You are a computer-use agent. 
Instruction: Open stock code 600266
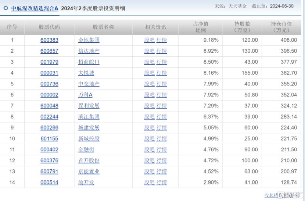coord(49,127)
